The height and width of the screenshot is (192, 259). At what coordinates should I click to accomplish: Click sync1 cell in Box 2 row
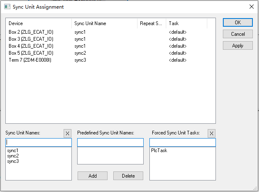pos(80,32)
